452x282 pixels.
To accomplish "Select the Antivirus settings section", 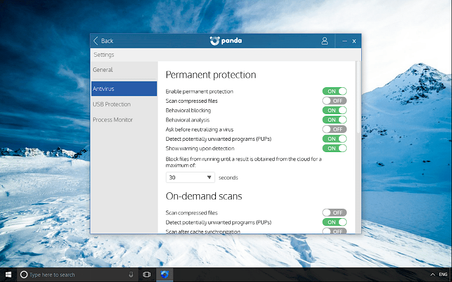I will [x=124, y=89].
